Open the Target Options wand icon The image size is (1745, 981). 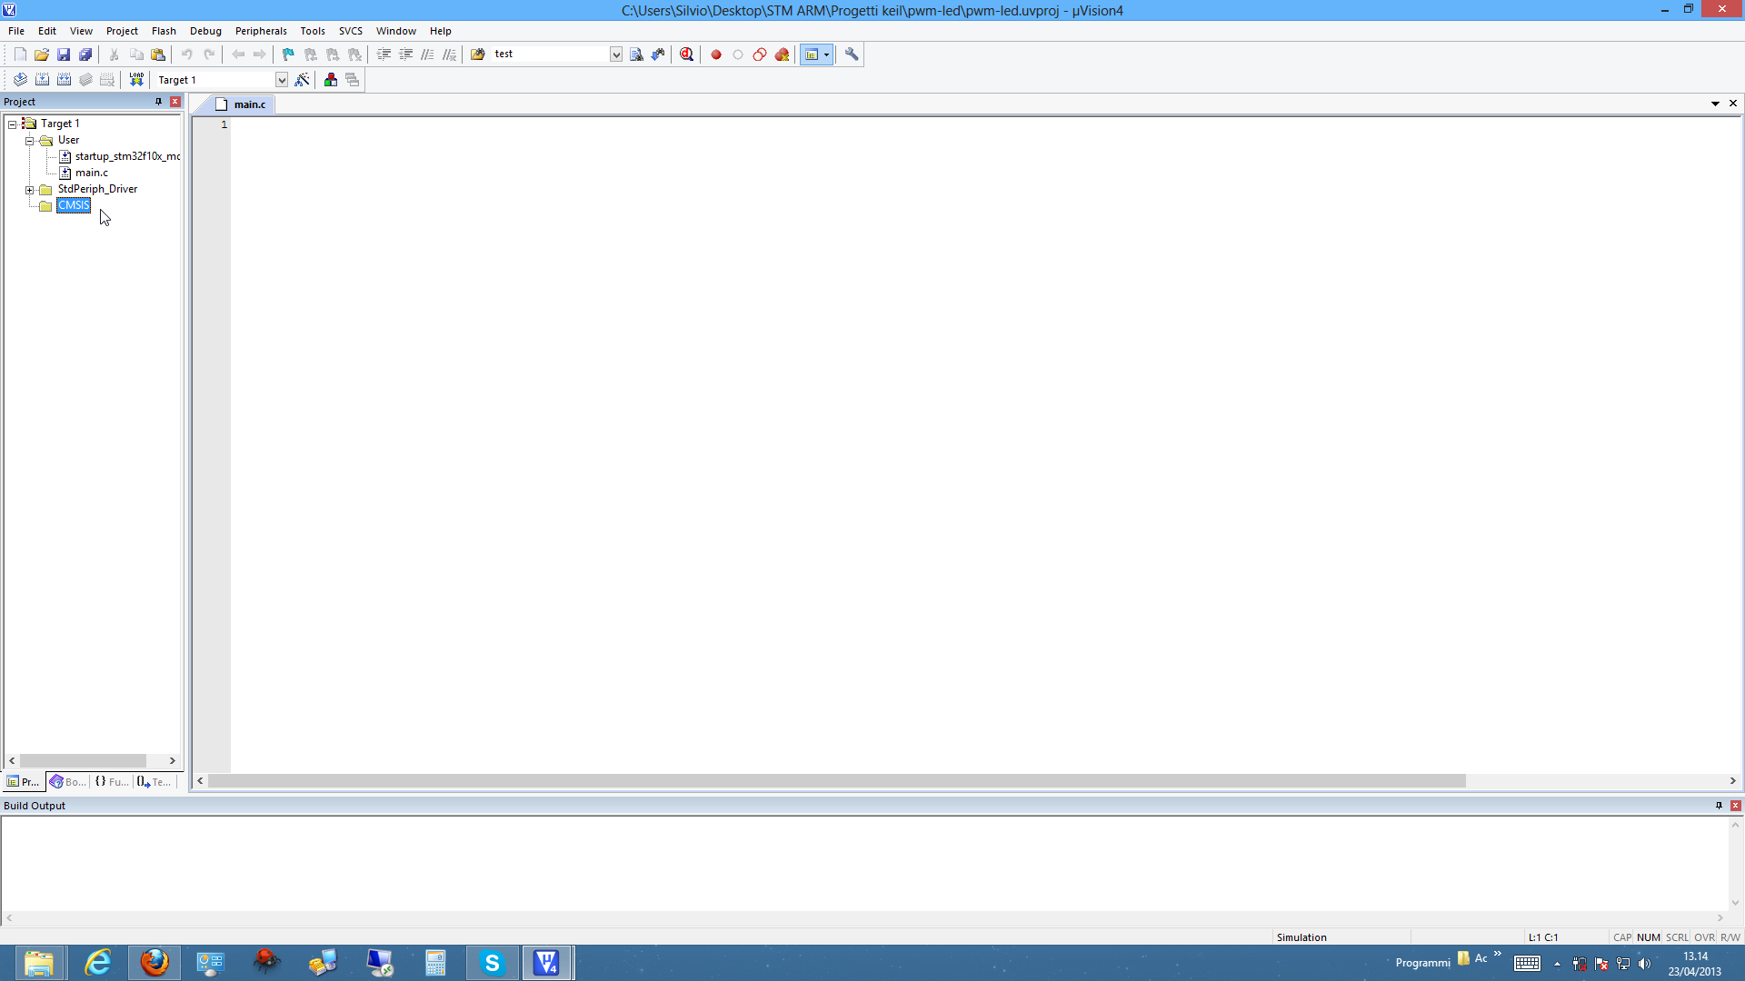[x=303, y=80]
